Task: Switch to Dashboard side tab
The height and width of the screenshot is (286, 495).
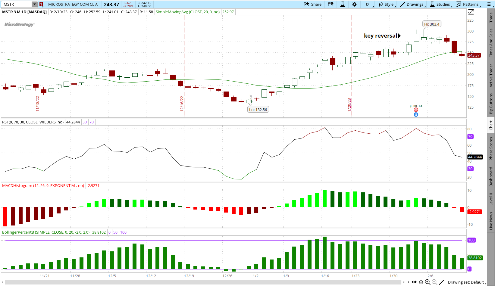Action: [491, 177]
